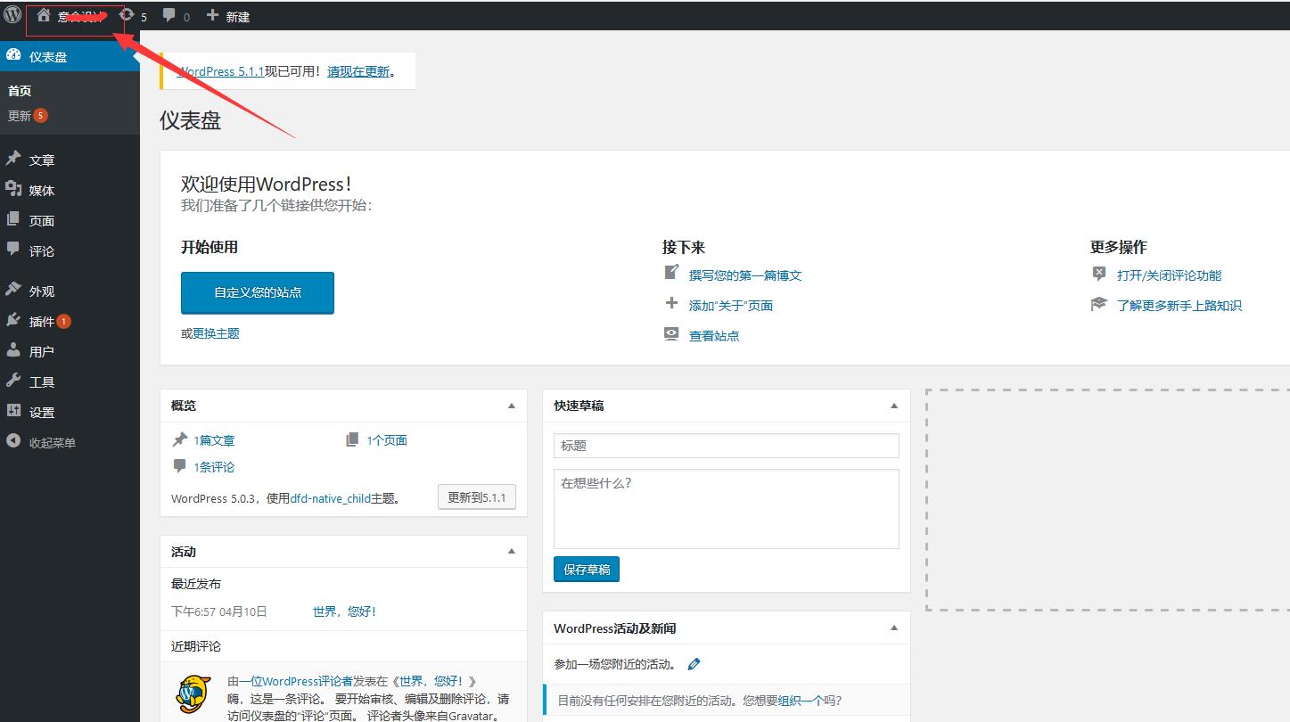The image size is (1290, 722).
Task: Click the 保存草稿 button
Action: click(587, 570)
